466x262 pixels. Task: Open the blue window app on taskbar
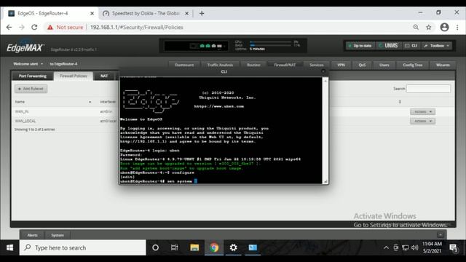click(253, 247)
